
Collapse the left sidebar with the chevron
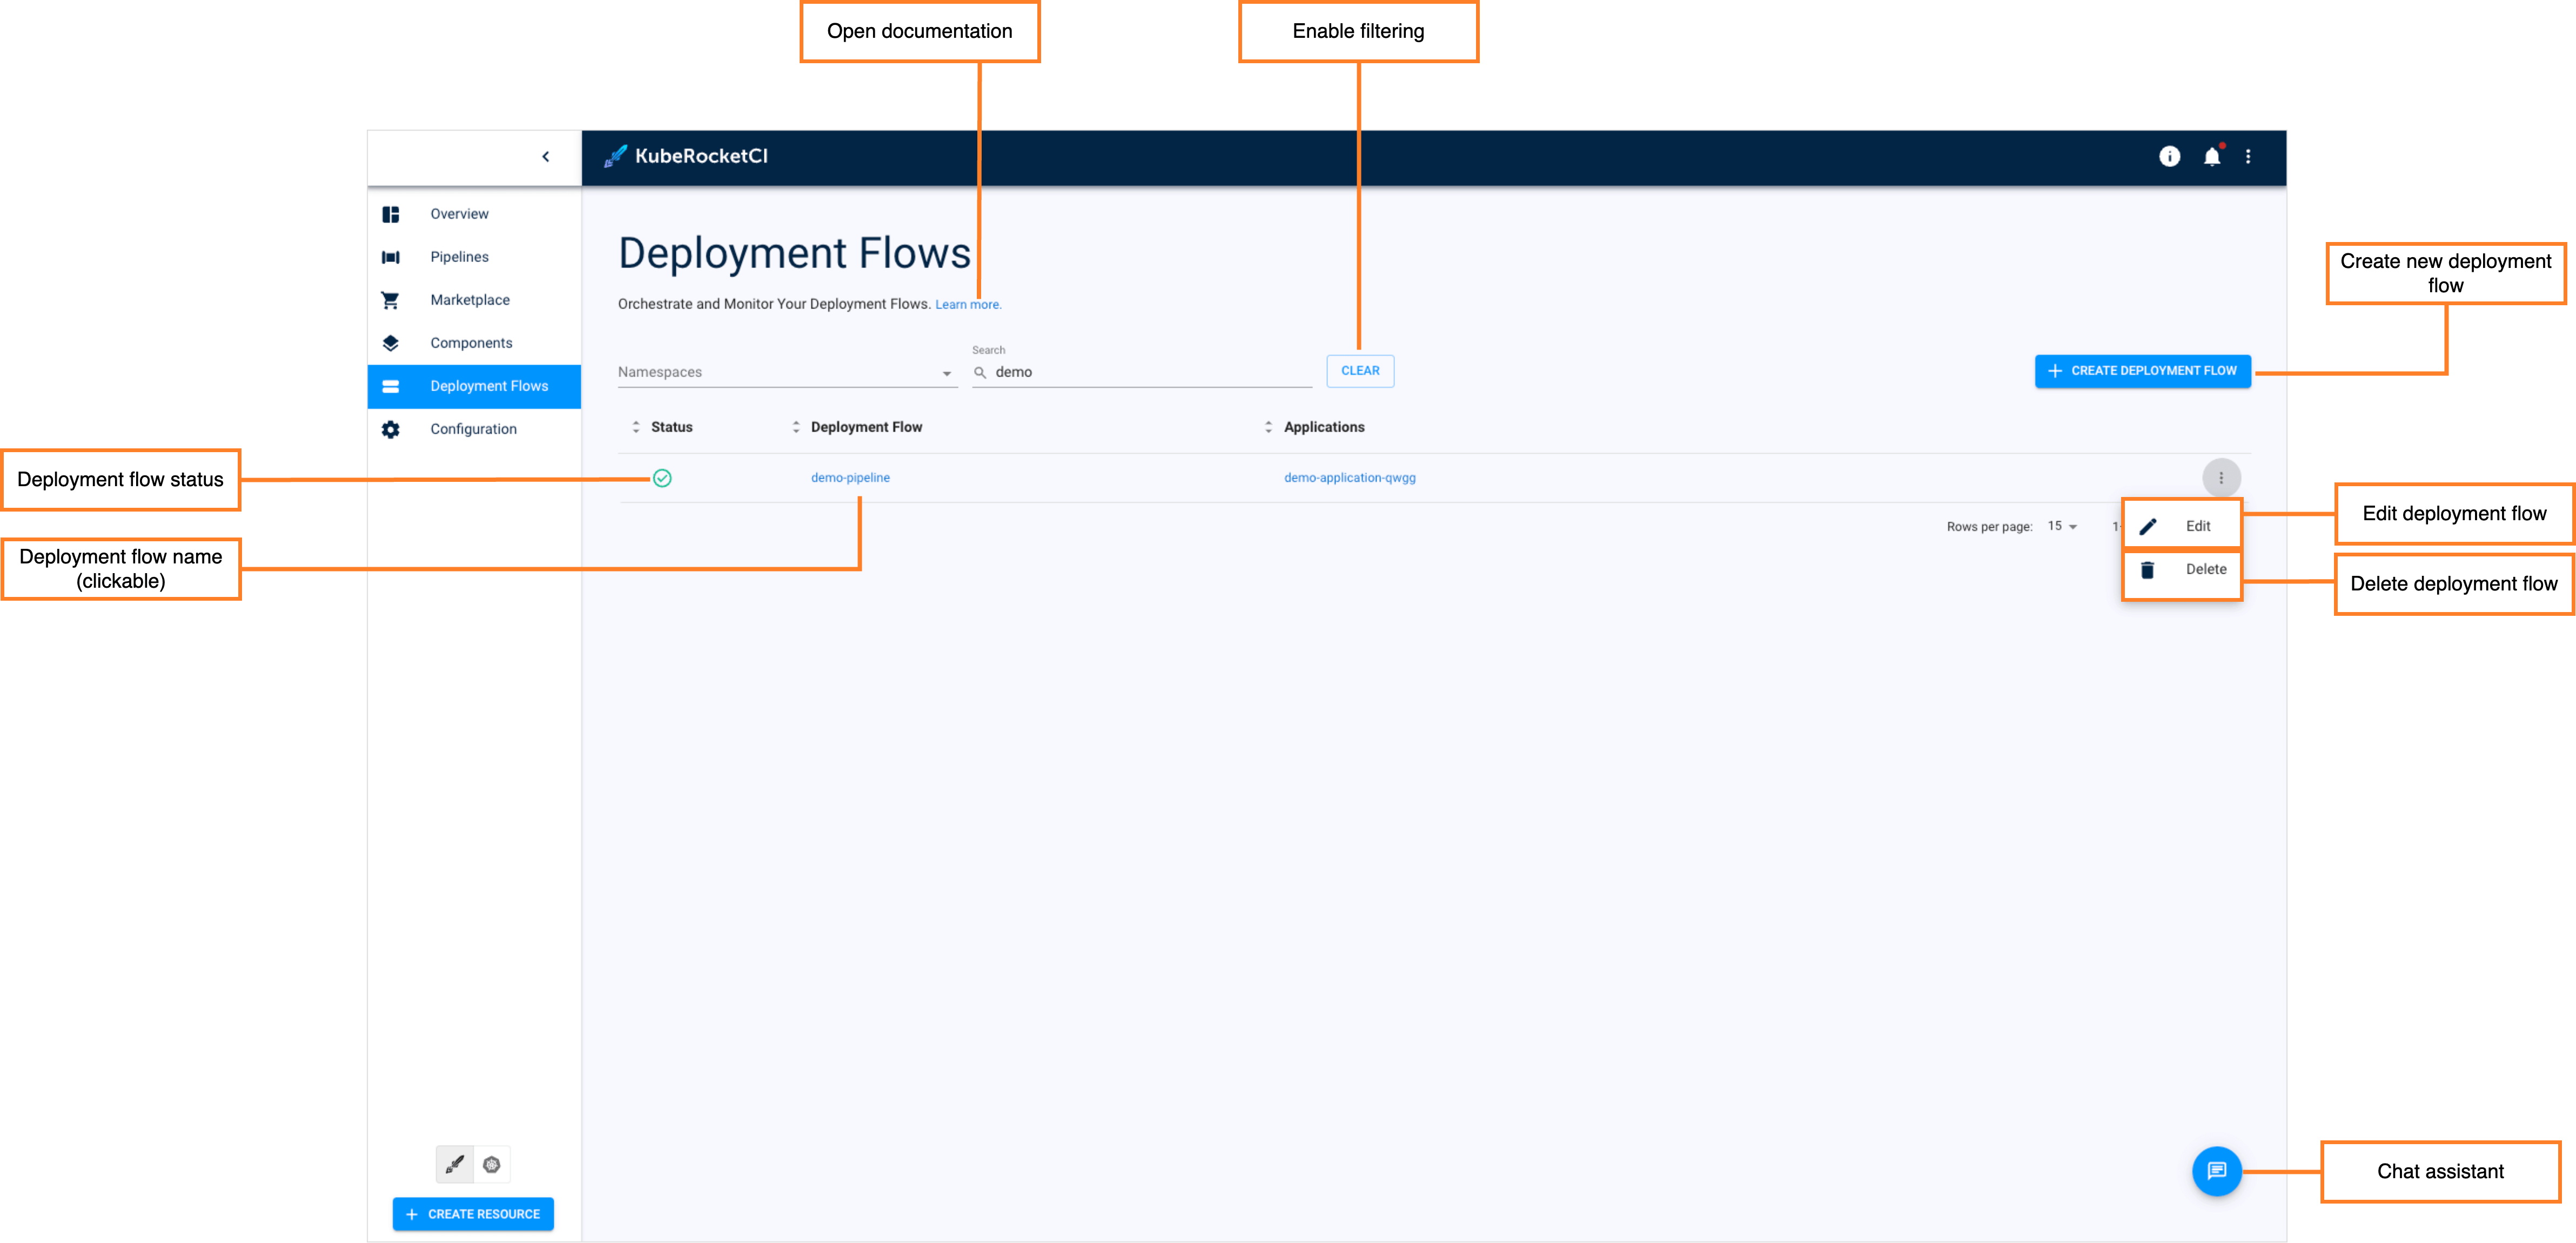[546, 156]
